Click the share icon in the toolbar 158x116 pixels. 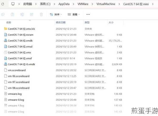(x=32, y=14)
